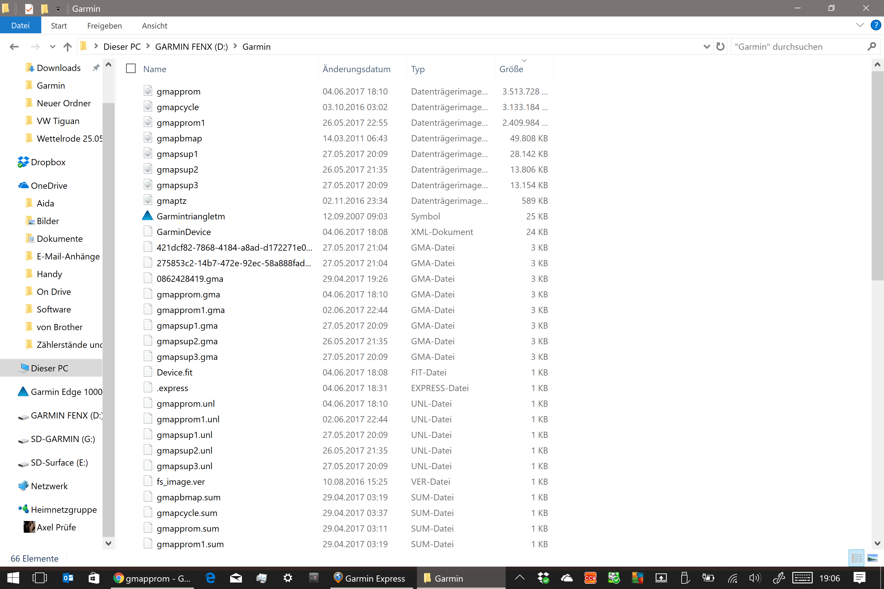Expand the ribbon with chevron
Screen dimensions: 884x589
[860, 25]
